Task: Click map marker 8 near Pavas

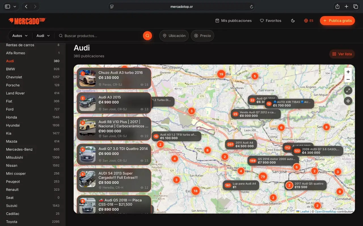Action: pyautogui.click(x=207, y=150)
